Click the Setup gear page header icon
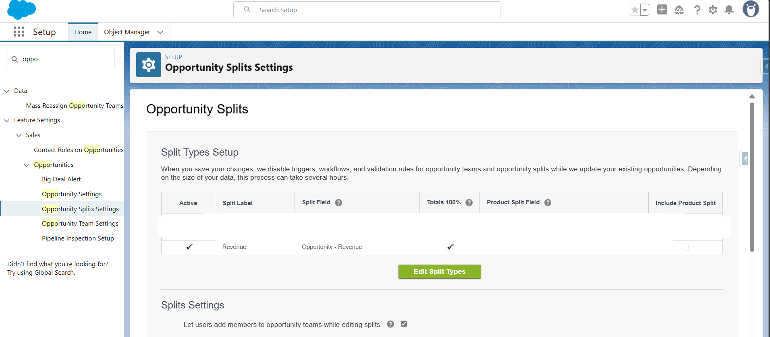The image size is (770, 337). (149, 65)
